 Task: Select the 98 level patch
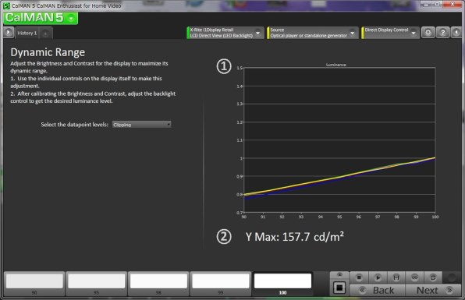158,284
